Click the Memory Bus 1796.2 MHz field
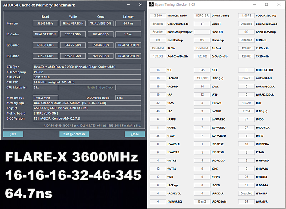Viewport: 286px width, 209px height. coord(45,98)
